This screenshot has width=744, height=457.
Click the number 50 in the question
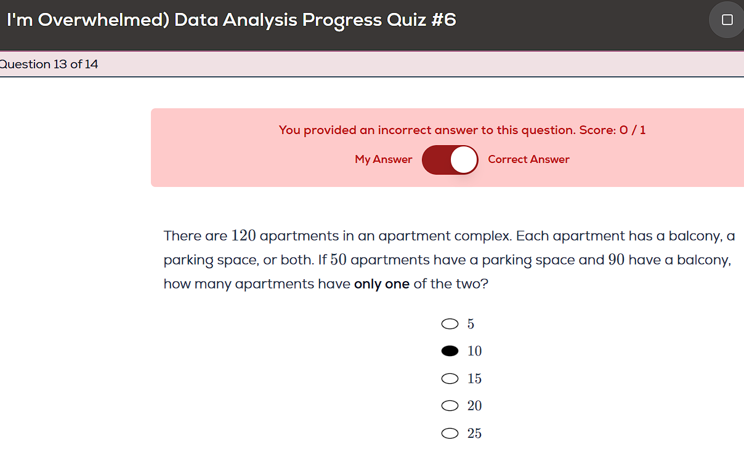coord(338,260)
